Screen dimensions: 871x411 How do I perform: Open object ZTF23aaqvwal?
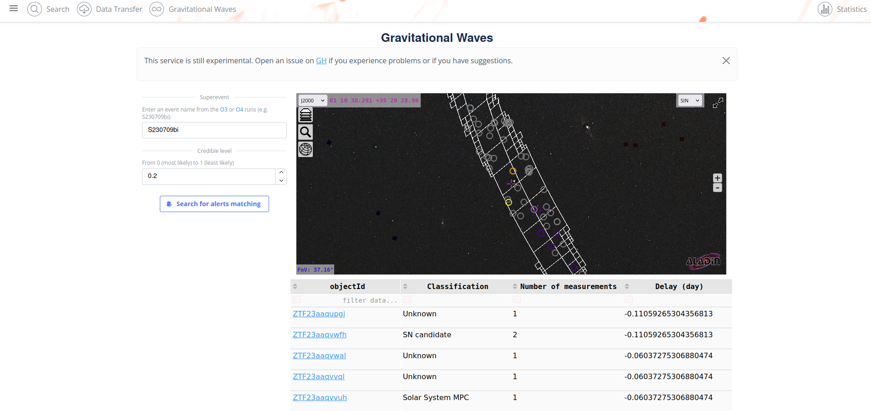click(319, 355)
